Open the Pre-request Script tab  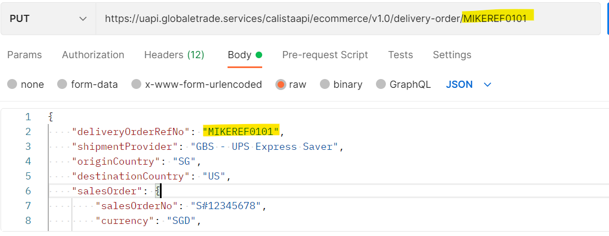[x=325, y=55]
